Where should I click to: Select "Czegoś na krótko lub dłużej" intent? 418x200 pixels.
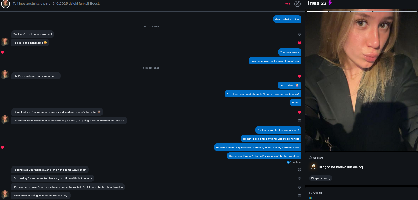point(340,167)
